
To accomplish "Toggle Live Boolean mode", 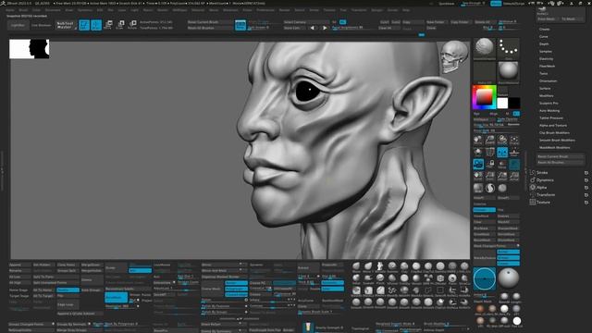I will click(41, 25).
